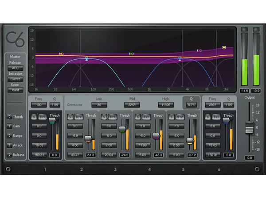Click the band 2 threshold slider handle
Image resolution: width=266 pixels, height=199 pixels.
tap(88, 139)
